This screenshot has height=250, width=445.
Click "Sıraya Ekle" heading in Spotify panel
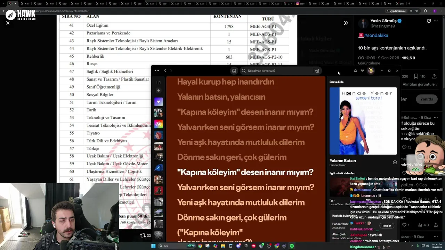[337, 82]
